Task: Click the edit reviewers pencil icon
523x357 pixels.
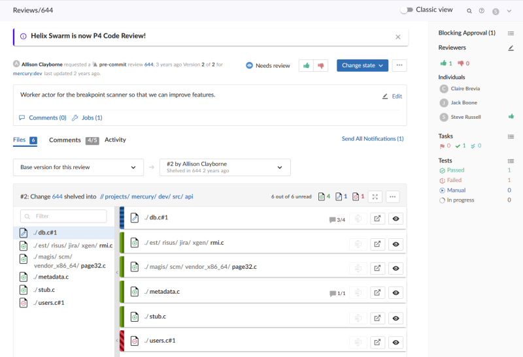Action: (x=511, y=48)
